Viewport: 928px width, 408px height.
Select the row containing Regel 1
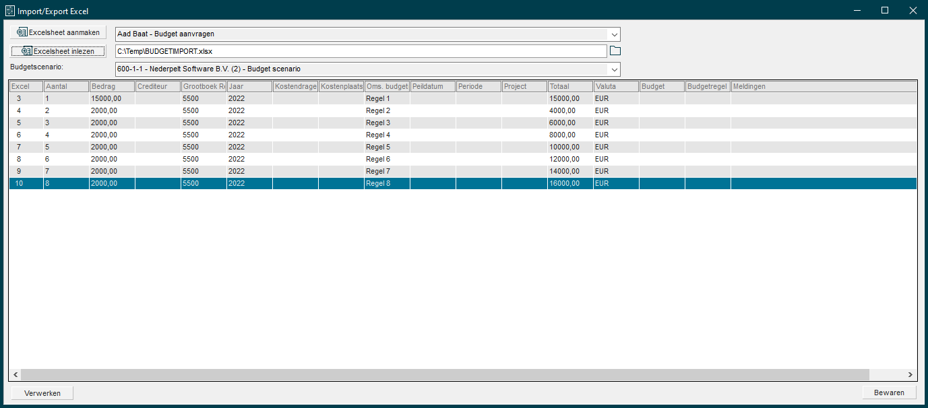pyautogui.click(x=387, y=98)
